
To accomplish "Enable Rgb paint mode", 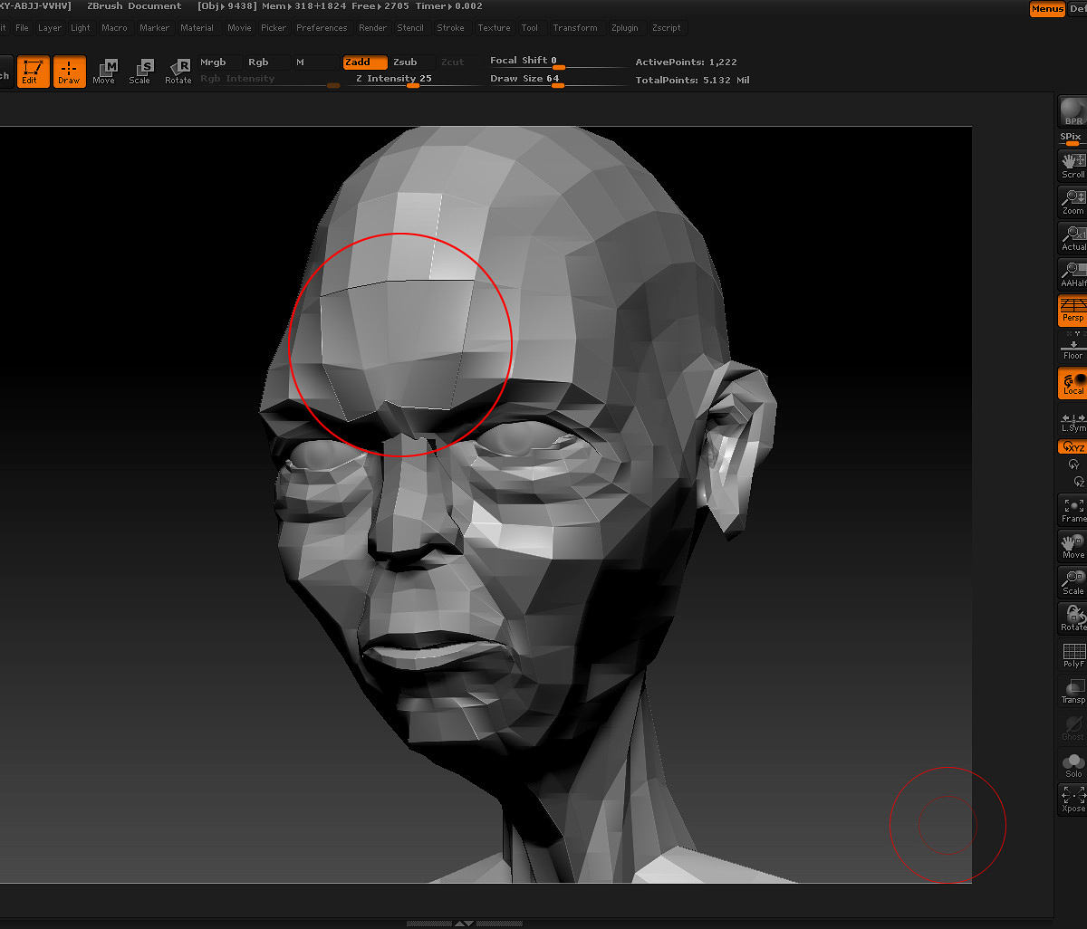I will (267, 62).
